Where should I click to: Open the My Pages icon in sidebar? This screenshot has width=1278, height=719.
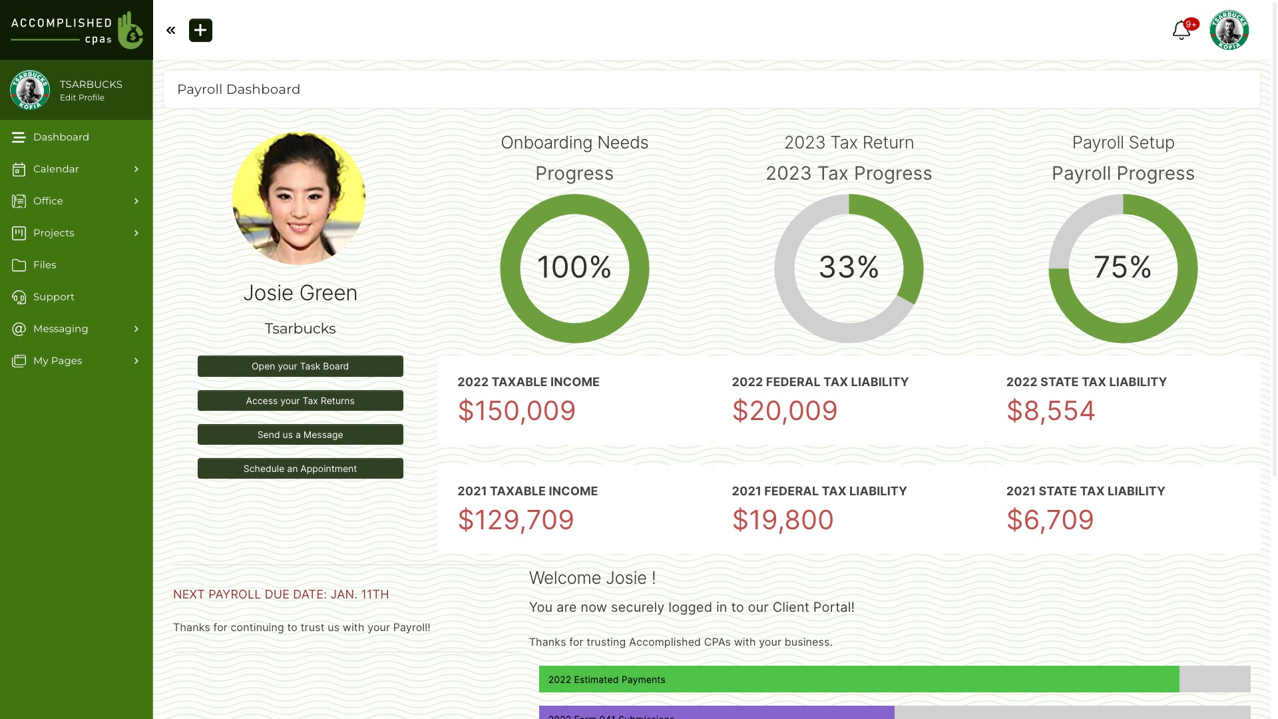(x=18, y=361)
